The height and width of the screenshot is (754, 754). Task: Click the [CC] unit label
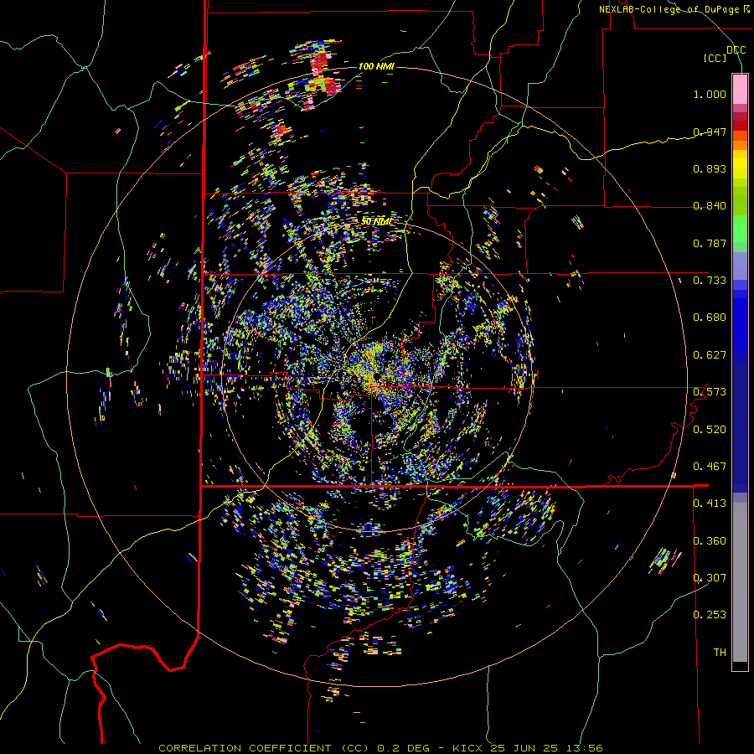pyautogui.click(x=715, y=58)
